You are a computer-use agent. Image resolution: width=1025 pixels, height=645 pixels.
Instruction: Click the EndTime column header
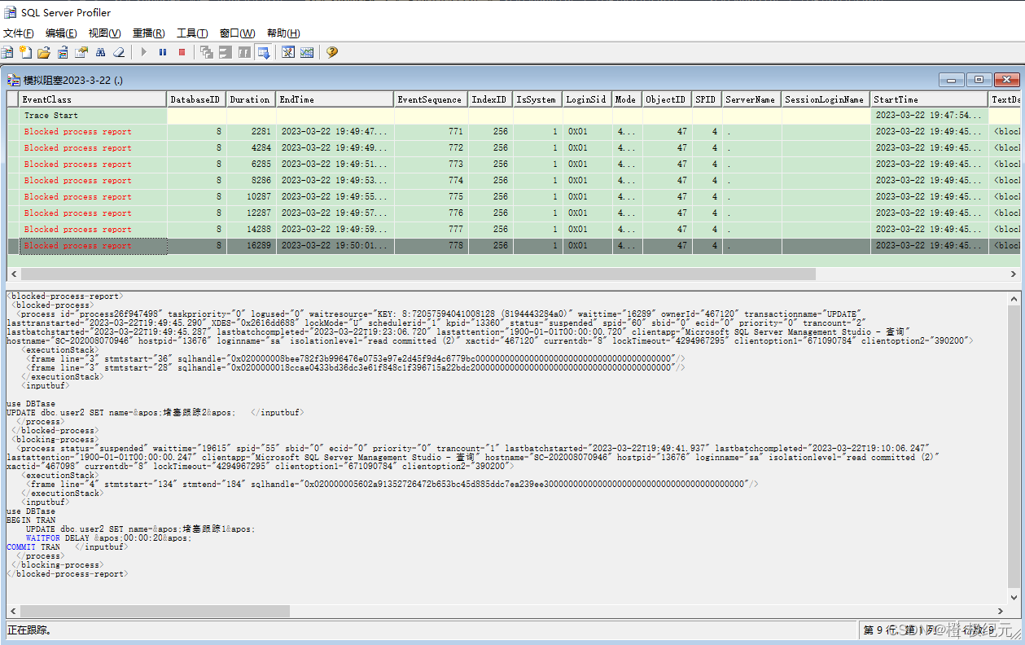[x=335, y=99]
